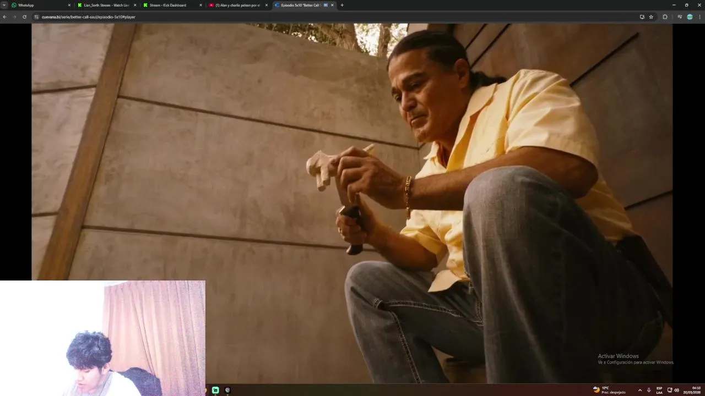Open the browser profile avatar
705x396 pixels.
pos(690,17)
